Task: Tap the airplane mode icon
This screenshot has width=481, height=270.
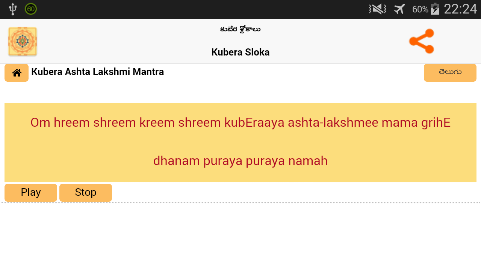Action: [399, 9]
